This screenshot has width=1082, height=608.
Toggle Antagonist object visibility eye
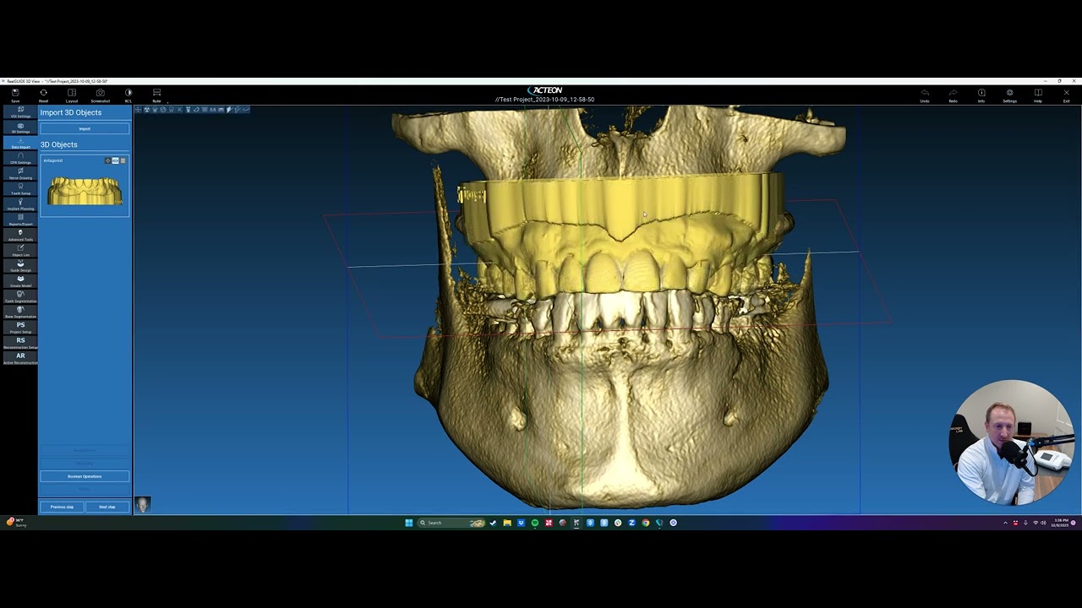pyautogui.click(x=115, y=160)
